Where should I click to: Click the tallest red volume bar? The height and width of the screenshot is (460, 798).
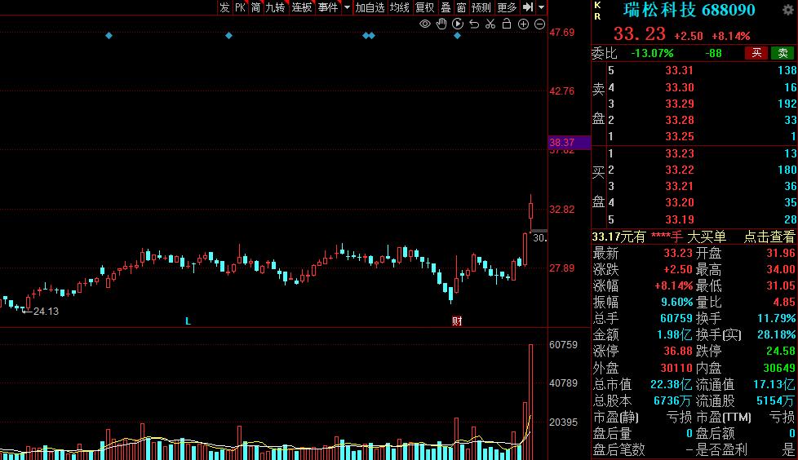[x=531, y=402]
